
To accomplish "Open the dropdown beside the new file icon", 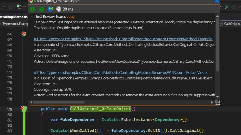I will [25, 7].
